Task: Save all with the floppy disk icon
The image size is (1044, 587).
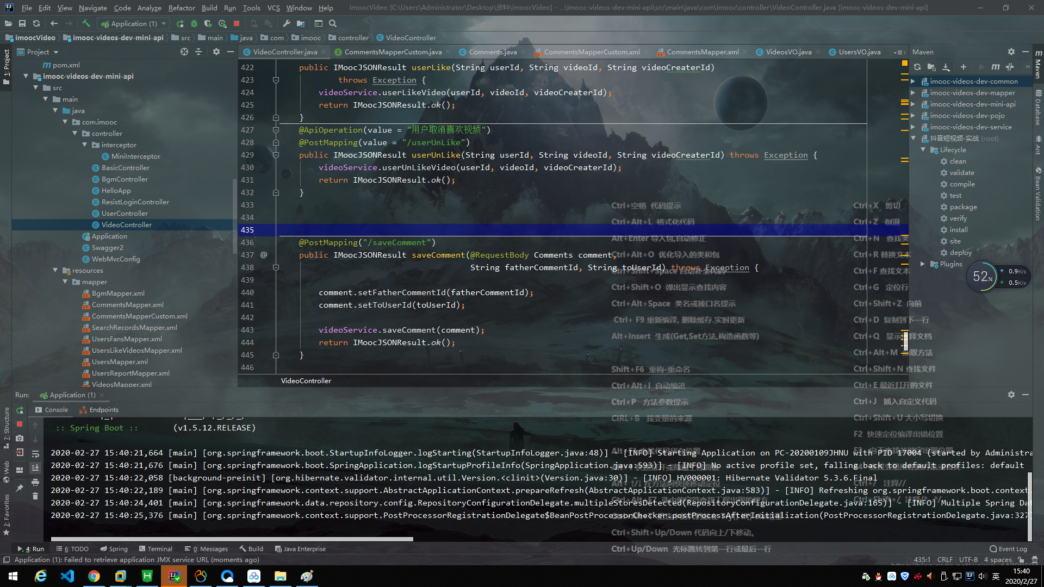Action: click(22, 23)
